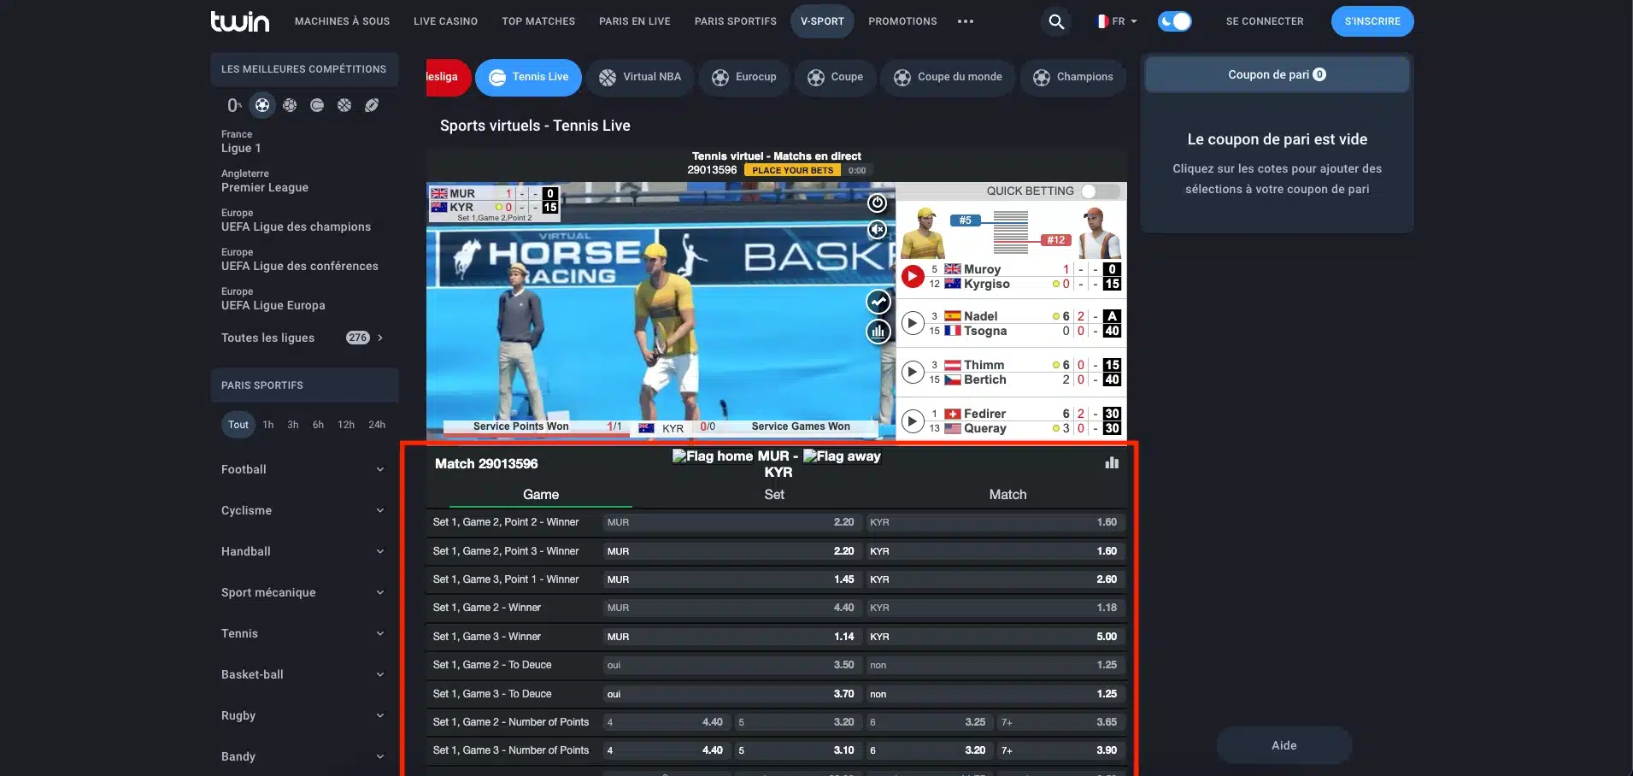Open the PARIS EN LIVE menu

pos(635,21)
